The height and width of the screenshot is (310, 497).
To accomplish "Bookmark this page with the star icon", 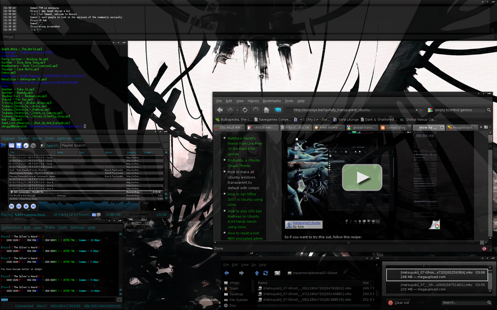I will (417, 110).
